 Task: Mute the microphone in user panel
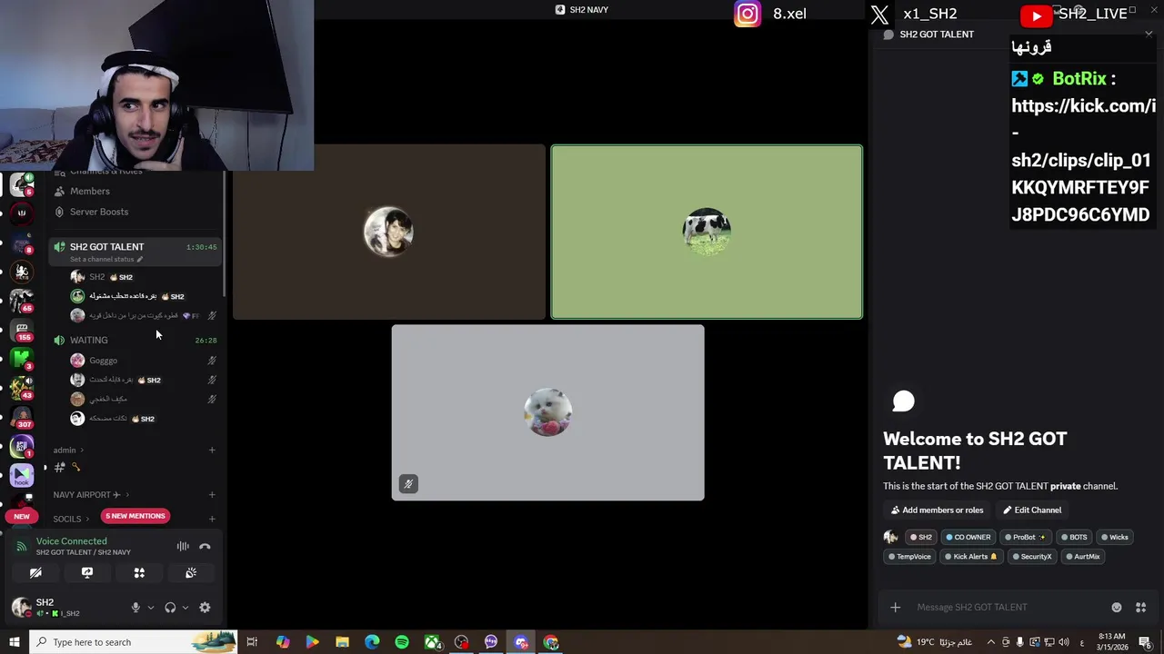click(135, 608)
